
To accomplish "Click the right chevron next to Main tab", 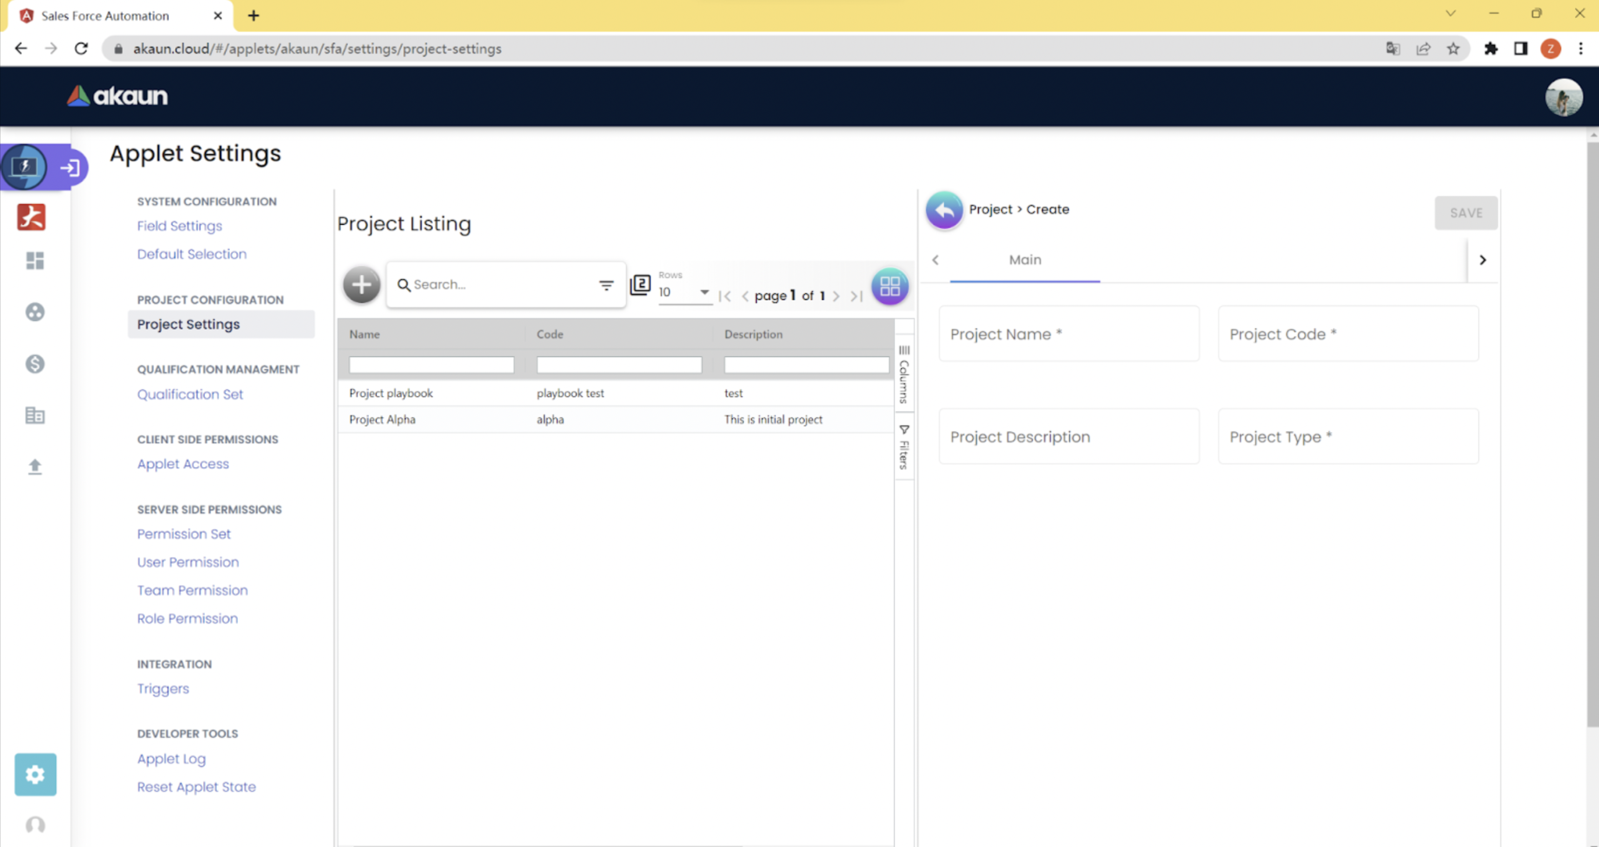I will 1482,260.
